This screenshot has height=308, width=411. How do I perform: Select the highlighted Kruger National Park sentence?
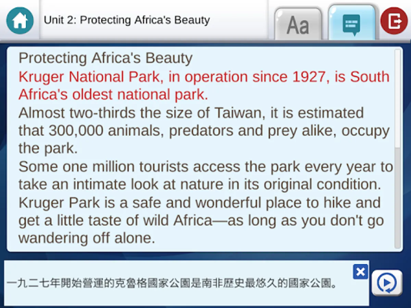(204, 86)
